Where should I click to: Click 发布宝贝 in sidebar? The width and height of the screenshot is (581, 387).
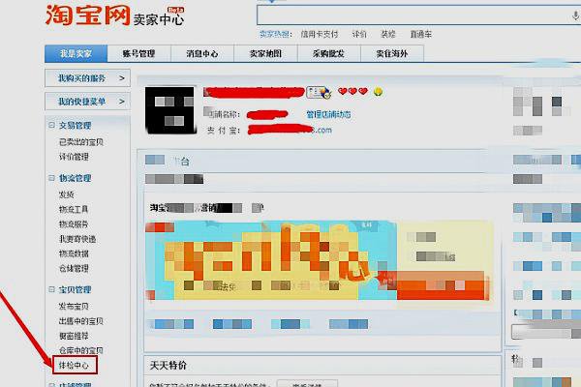(x=74, y=307)
